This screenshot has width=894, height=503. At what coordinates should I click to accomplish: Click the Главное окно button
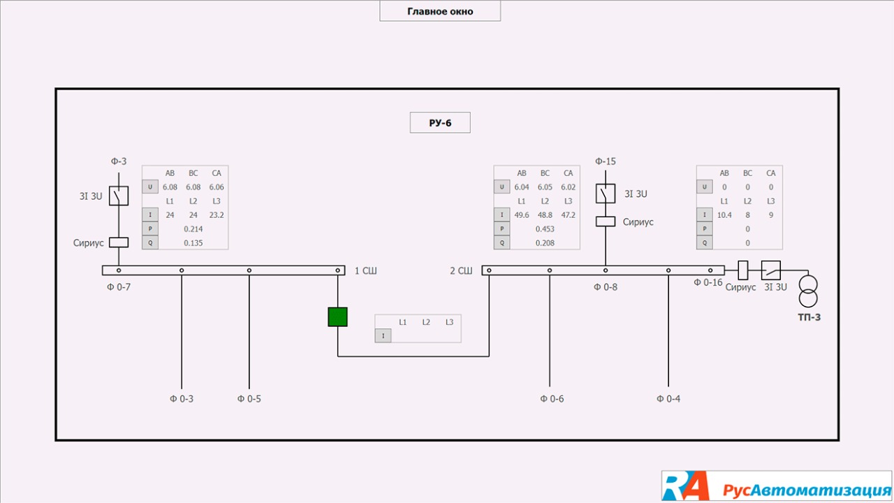440,11
